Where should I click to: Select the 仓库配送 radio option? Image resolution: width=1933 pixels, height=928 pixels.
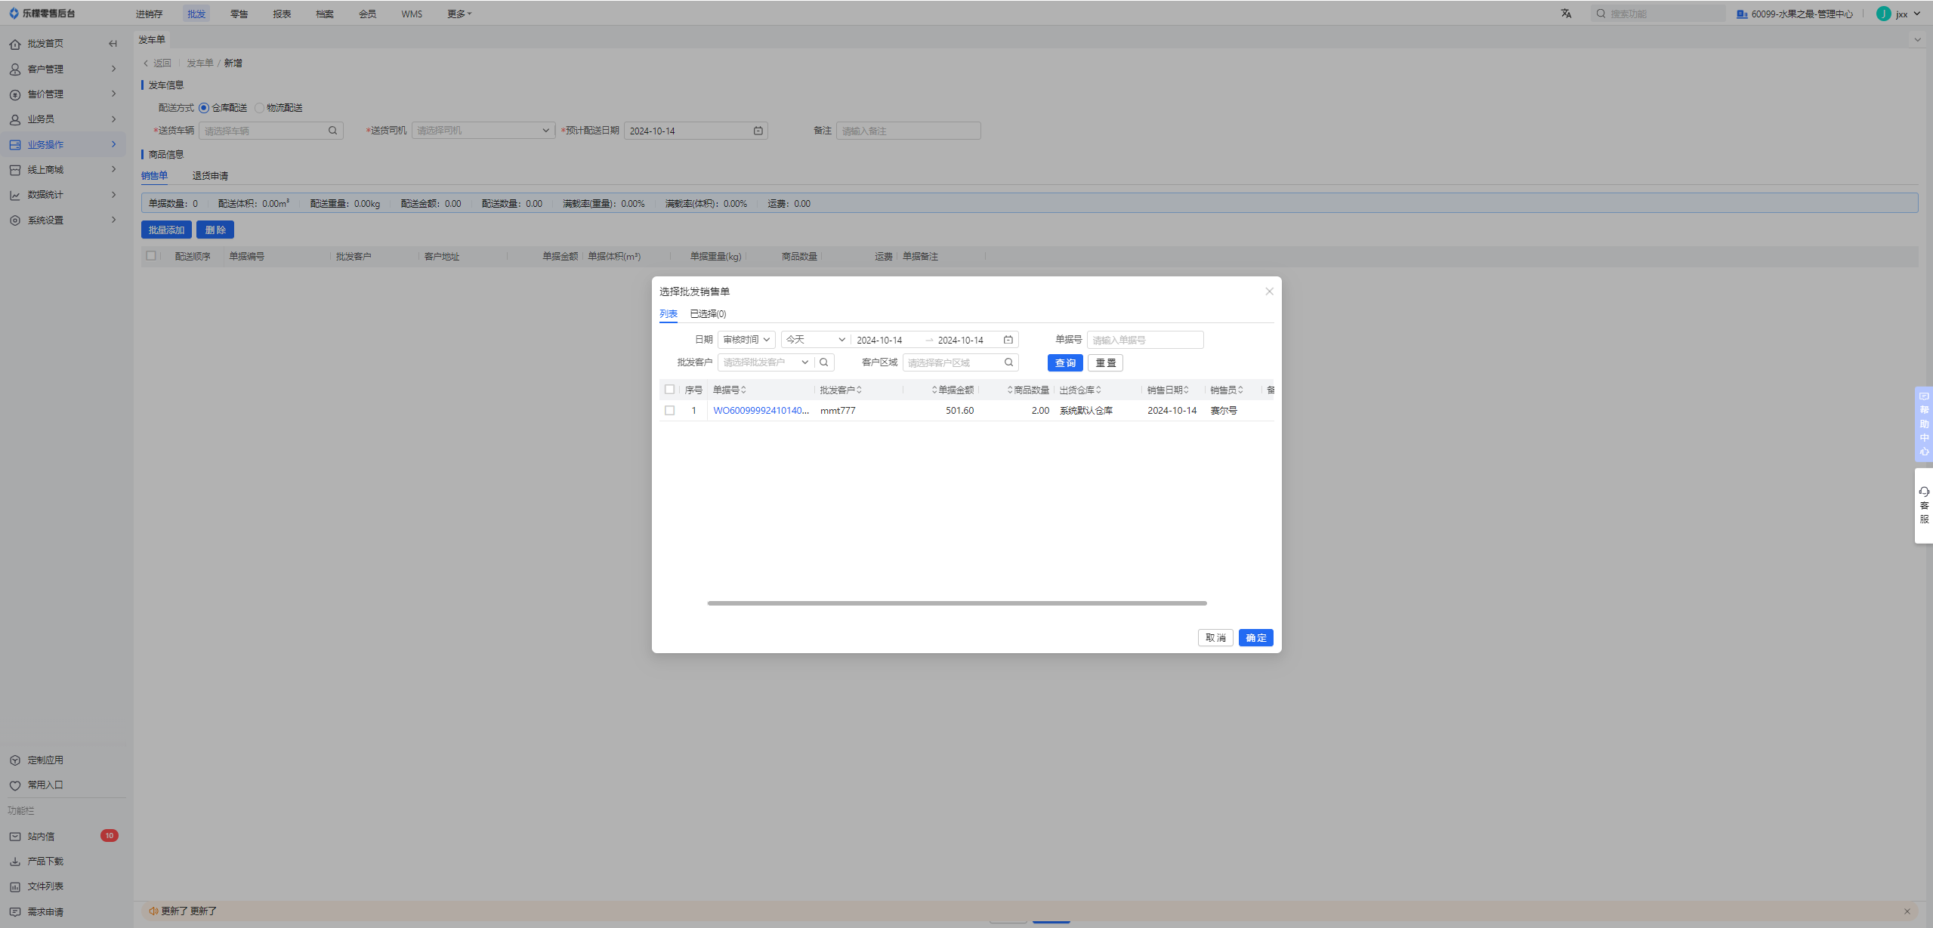(204, 108)
